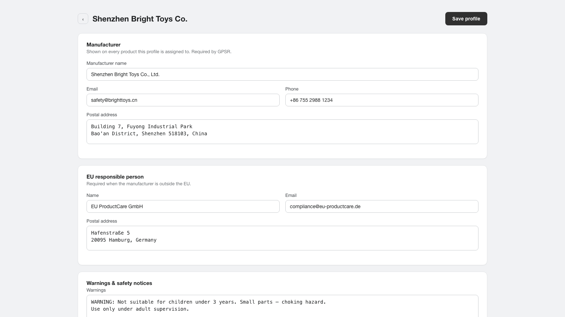Click the page title 'Shenzhen Bright Toys Co.'
565x317 pixels.
(140, 19)
